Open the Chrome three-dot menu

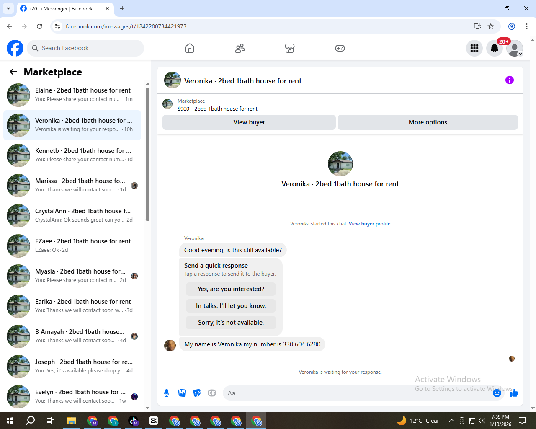point(527,26)
